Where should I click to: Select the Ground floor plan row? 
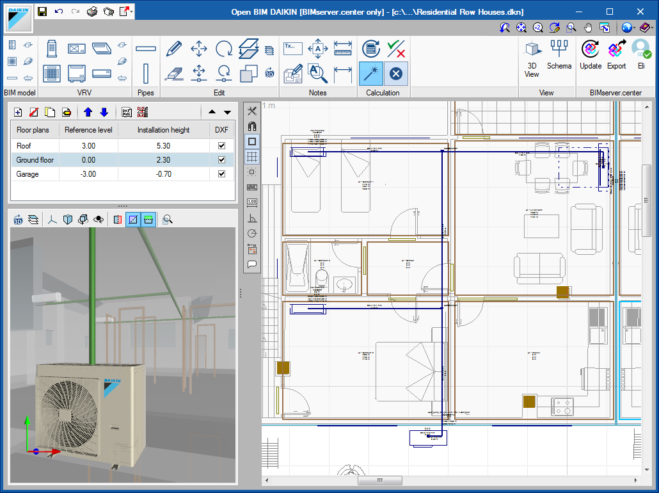[x=122, y=160]
